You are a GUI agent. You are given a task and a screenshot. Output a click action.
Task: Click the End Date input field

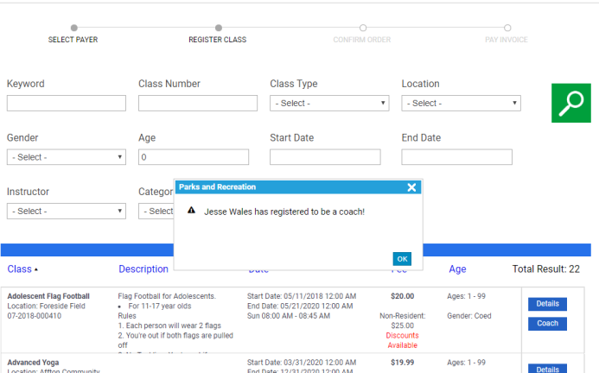456,157
